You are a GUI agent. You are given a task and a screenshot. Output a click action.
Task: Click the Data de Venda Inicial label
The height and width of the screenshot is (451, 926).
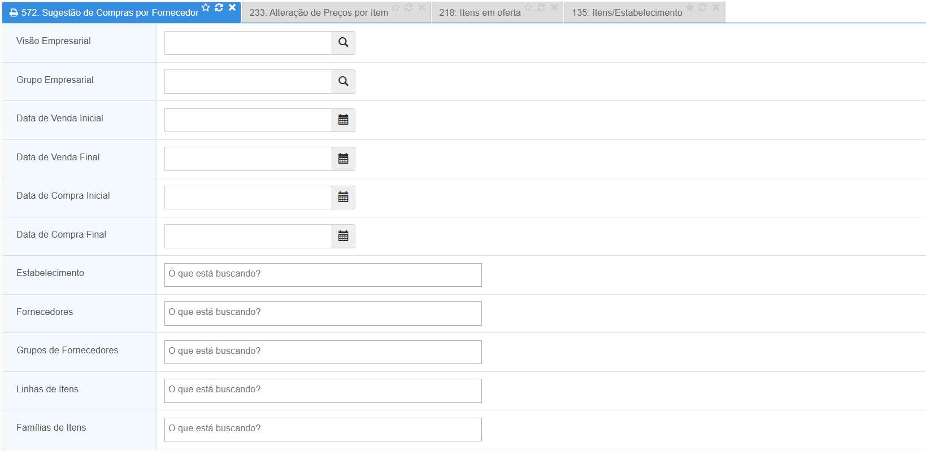[x=60, y=118]
